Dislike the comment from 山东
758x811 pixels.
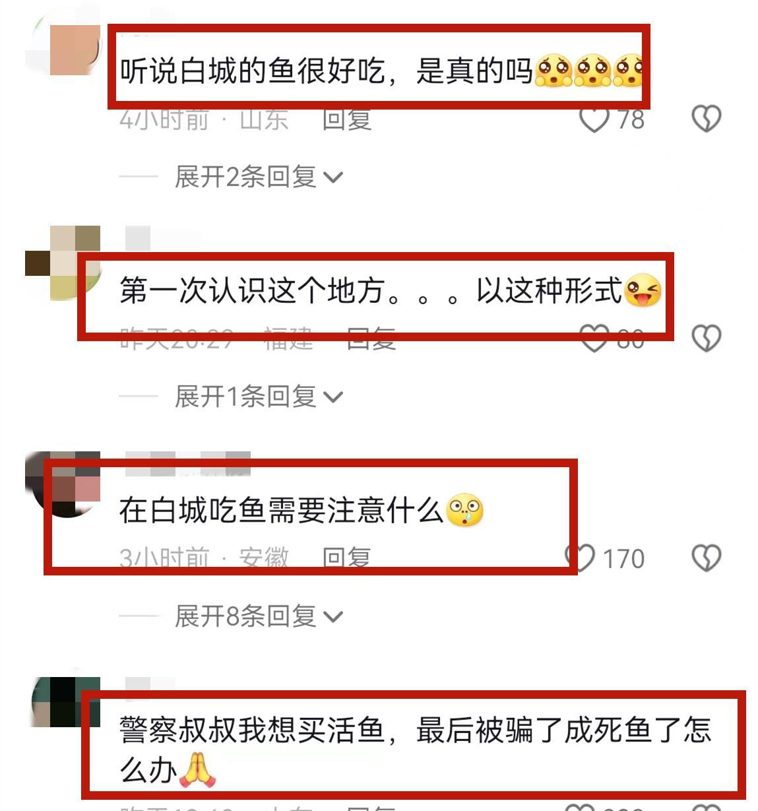click(x=706, y=119)
